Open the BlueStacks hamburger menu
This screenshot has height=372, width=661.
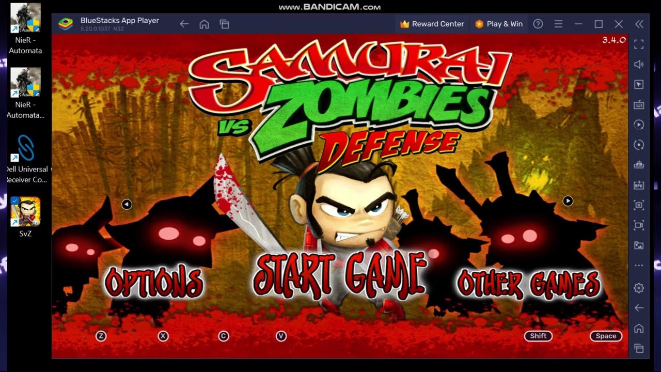tap(558, 24)
